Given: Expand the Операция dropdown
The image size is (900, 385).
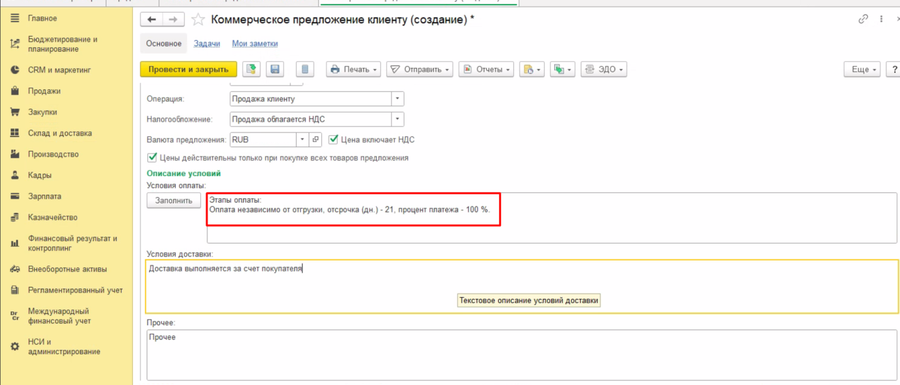Looking at the screenshot, I should [397, 99].
